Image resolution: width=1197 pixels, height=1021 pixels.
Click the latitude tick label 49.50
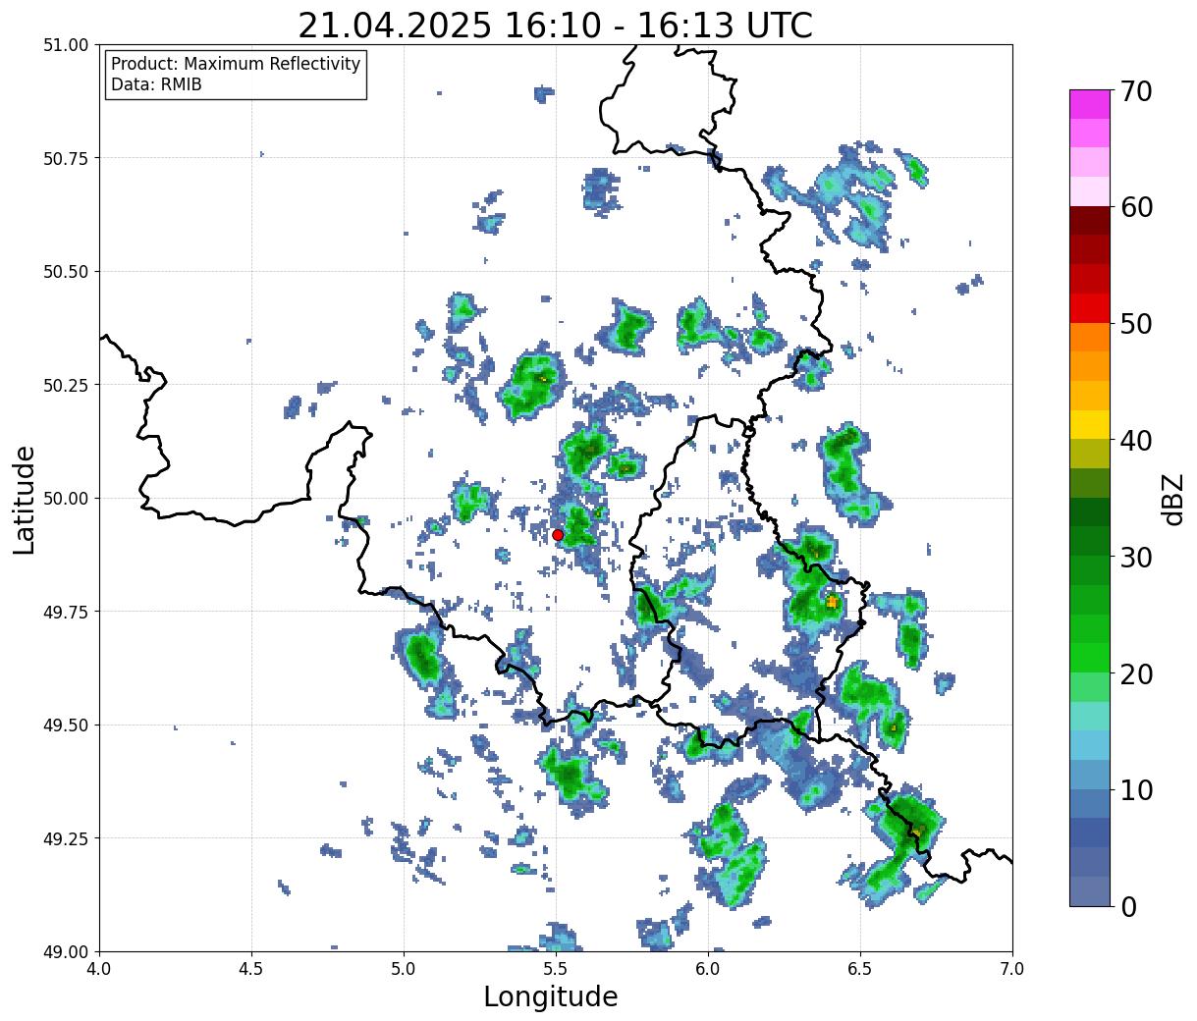(x=66, y=725)
